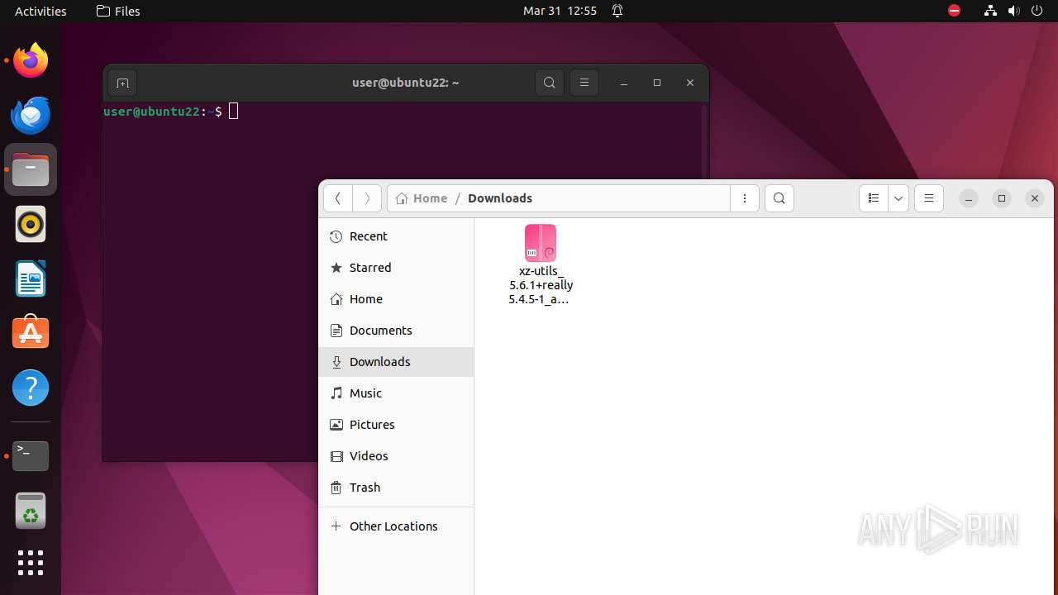Open the volume icon in top bar
The image size is (1058, 595).
(x=1014, y=11)
